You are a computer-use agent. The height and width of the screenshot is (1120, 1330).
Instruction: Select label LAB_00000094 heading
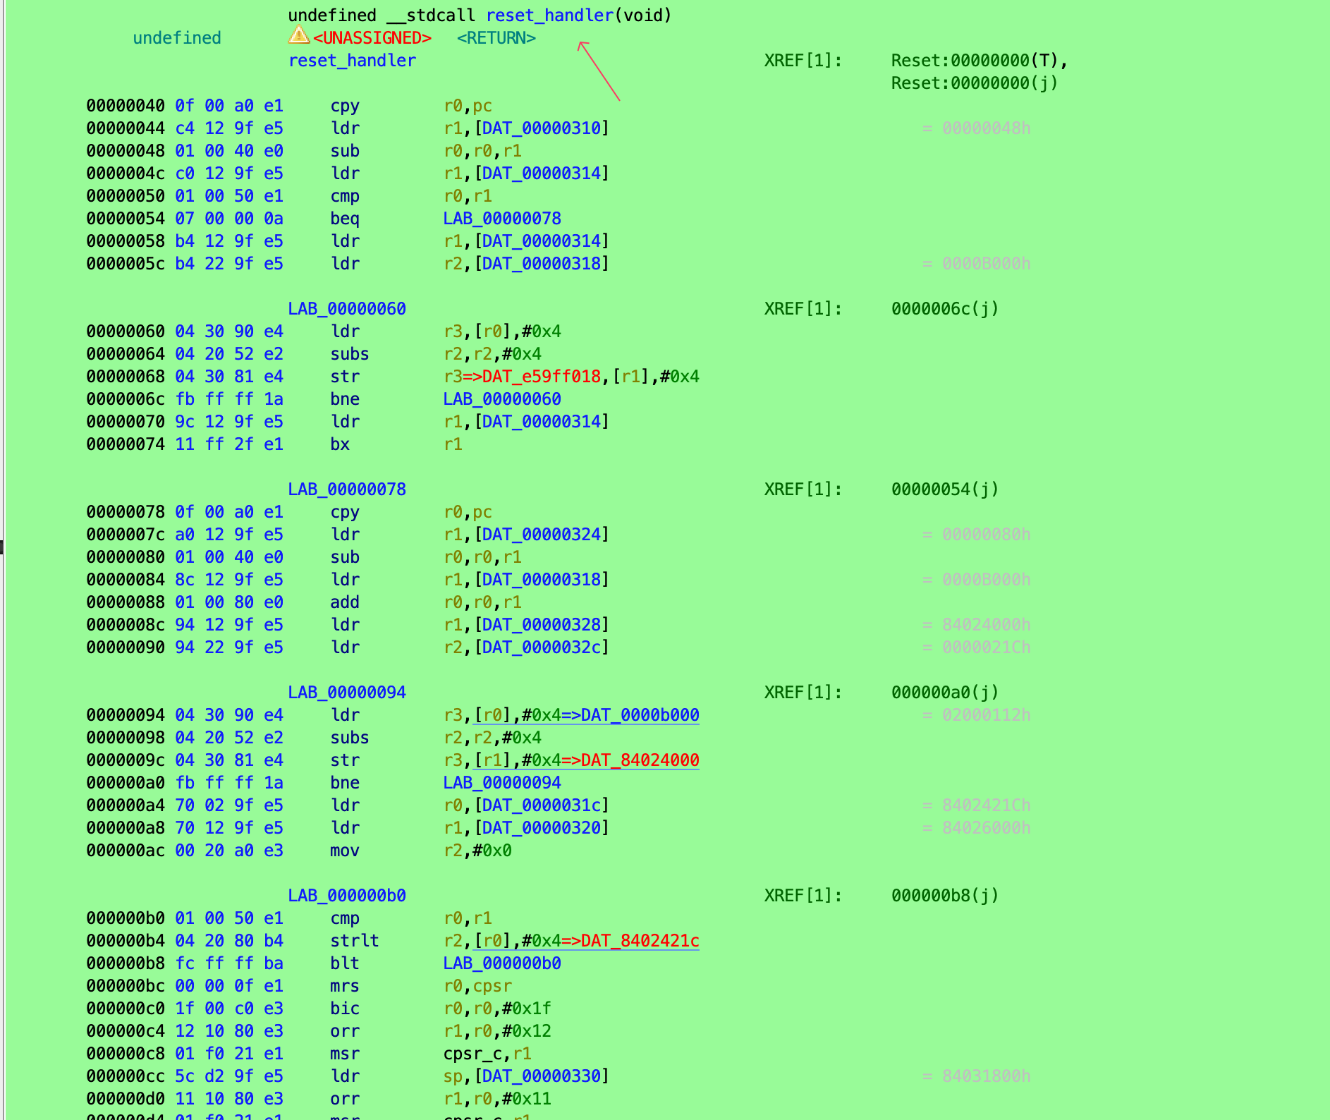pos(347,693)
